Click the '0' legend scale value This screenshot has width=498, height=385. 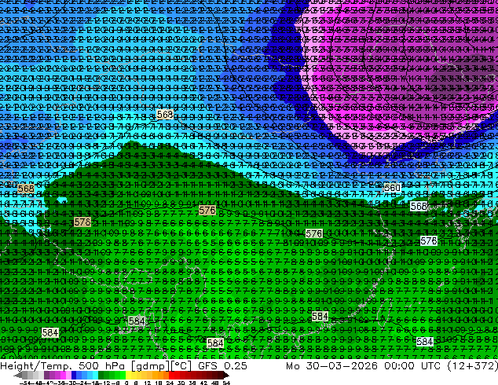coord(126,383)
